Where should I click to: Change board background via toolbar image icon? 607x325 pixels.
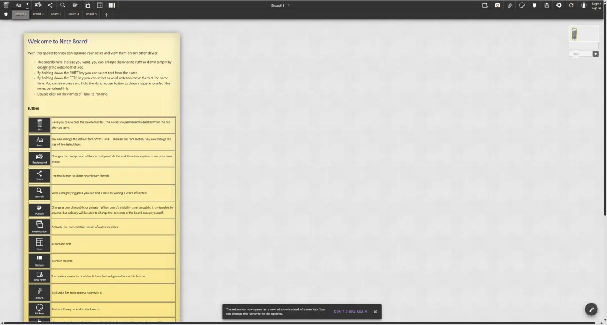pos(38,5)
